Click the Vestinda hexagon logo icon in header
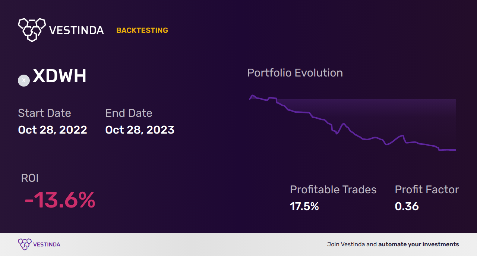 [x=32, y=30]
